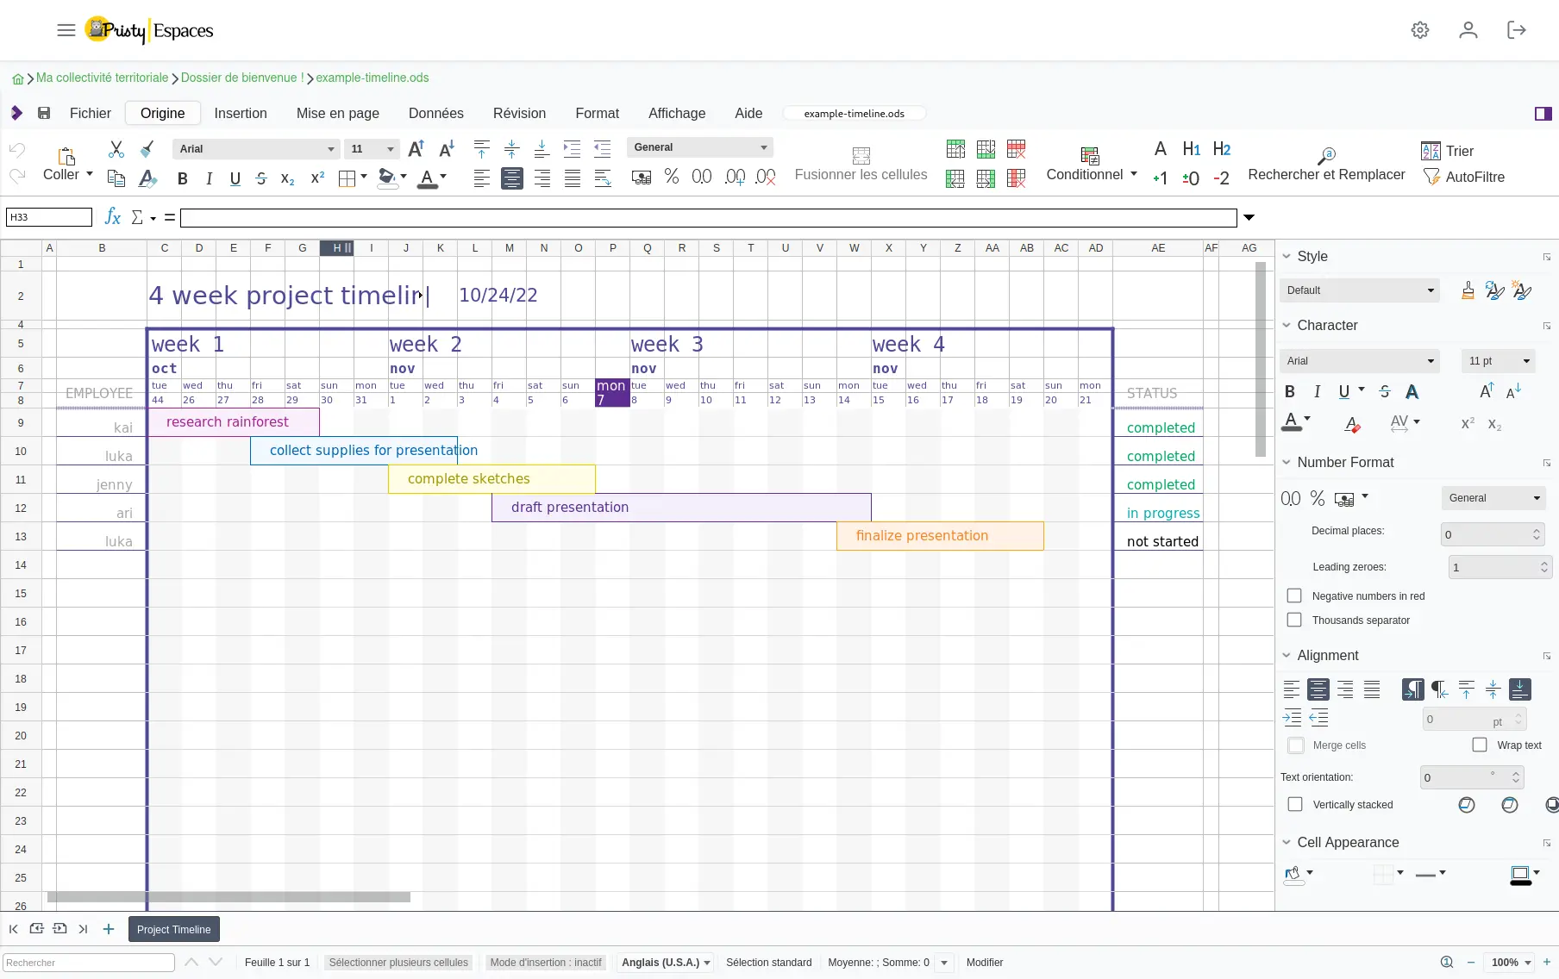The height and width of the screenshot is (979, 1559).
Task: Click the subscript toolbar icon
Action: (288, 178)
